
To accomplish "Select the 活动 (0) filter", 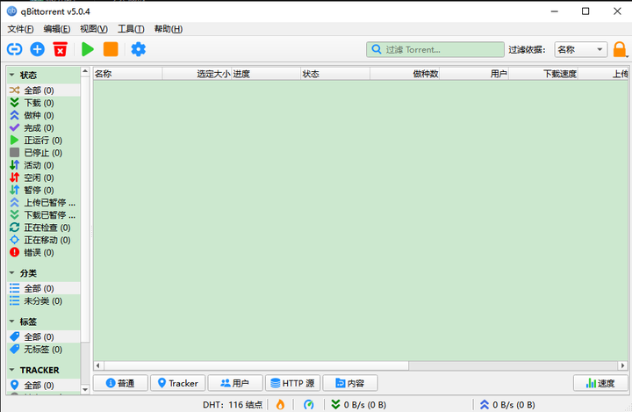I will tap(43, 165).
